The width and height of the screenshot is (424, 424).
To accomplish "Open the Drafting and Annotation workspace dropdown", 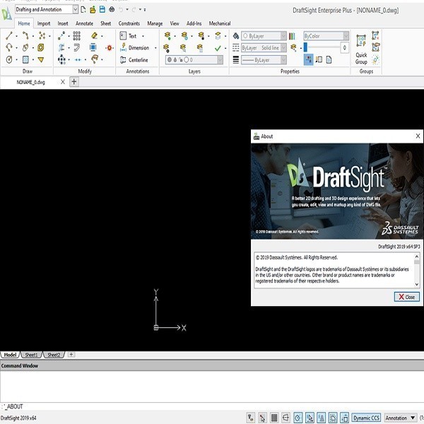I will [76, 10].
